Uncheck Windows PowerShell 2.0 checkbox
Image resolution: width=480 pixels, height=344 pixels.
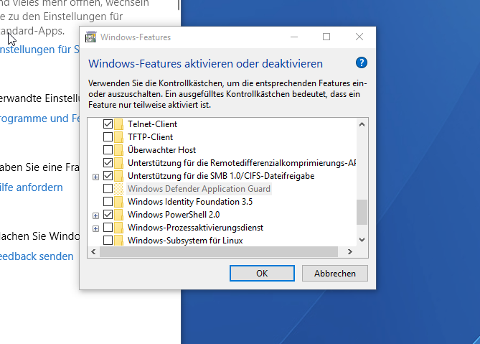(x=108, y=215)
